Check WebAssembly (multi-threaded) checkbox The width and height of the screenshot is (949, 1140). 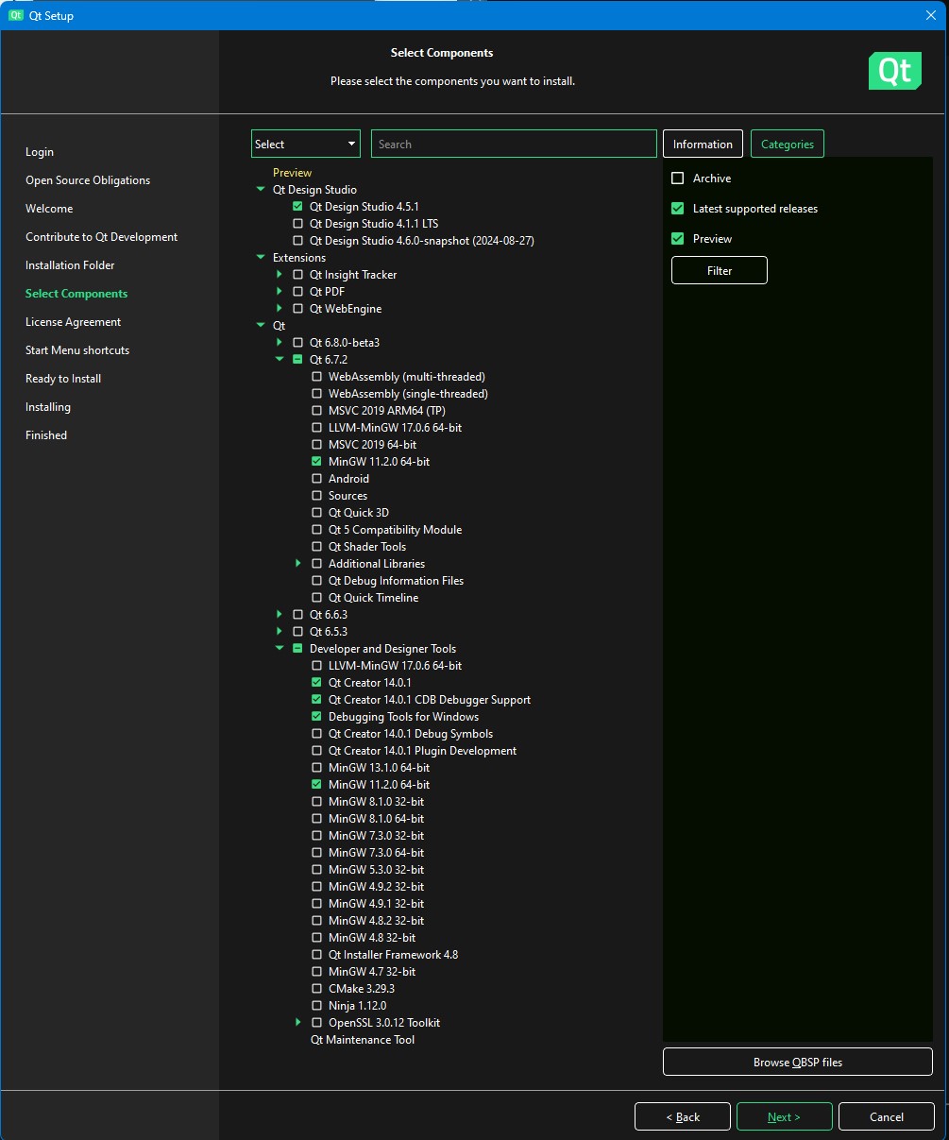tap(317, 377)
